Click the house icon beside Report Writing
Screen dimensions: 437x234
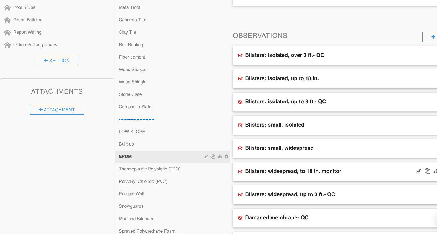click(7, 32)
